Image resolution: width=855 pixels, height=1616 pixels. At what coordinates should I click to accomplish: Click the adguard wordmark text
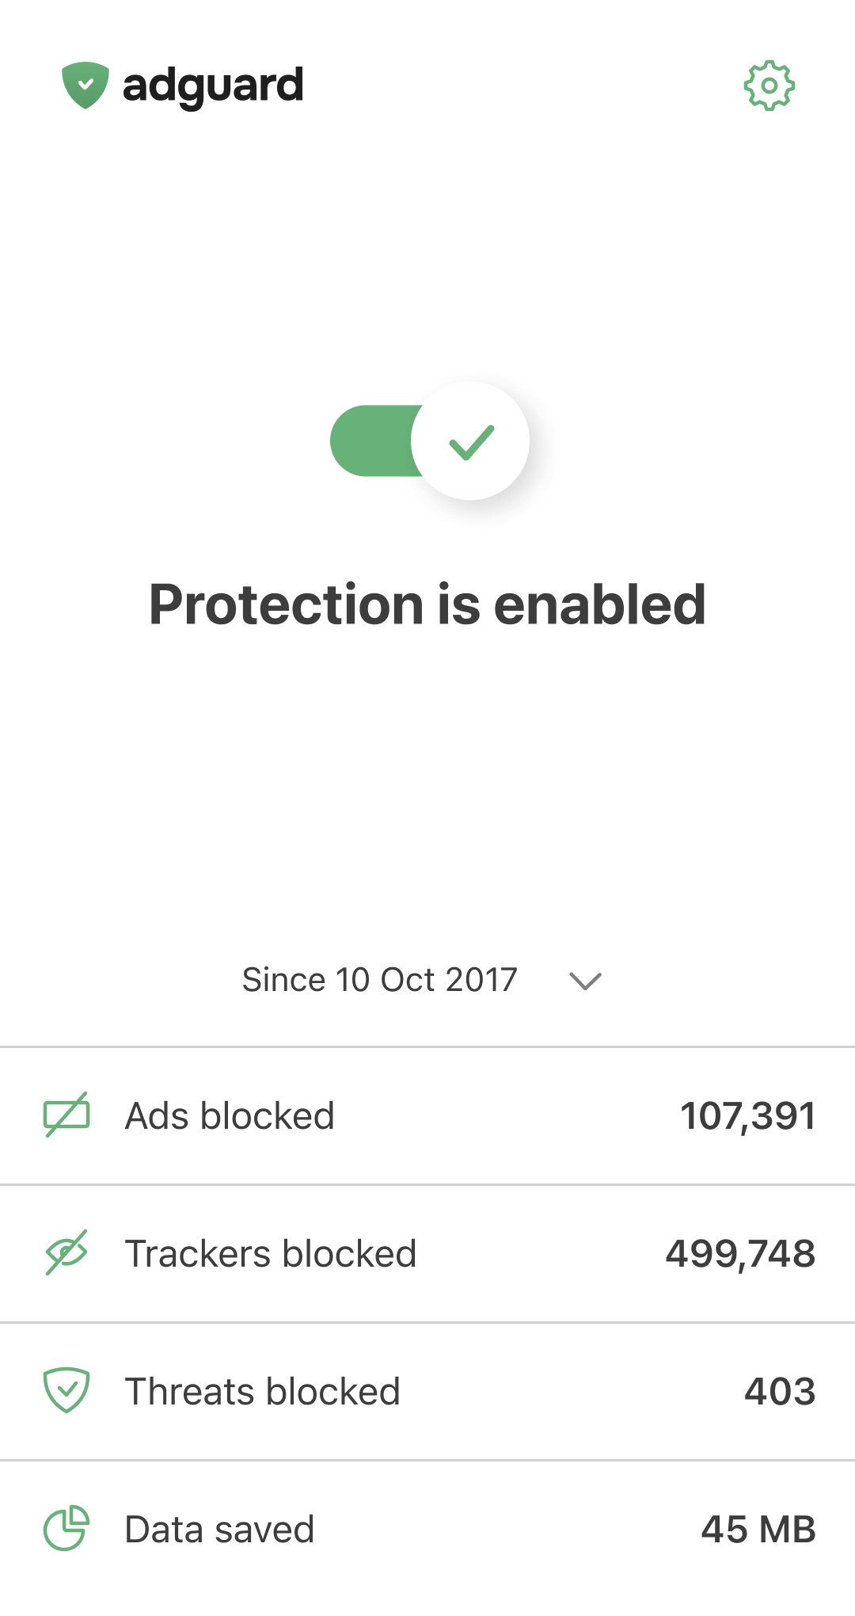[213, 86]
